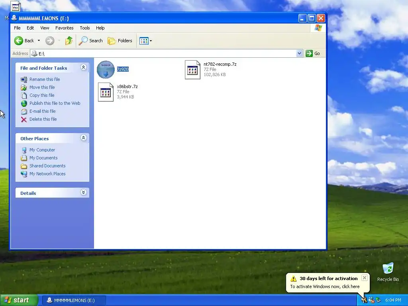Collapse the Other Places panel

click(84, 138)
